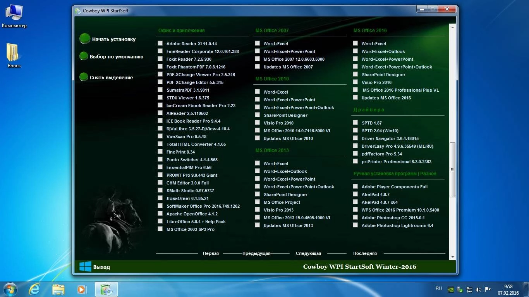The width and height of the screenshot is (529, 297).
Task: Check WPS Office 2016 Premium checkbox
Action: pyautogui.click(x=356, y=210)
